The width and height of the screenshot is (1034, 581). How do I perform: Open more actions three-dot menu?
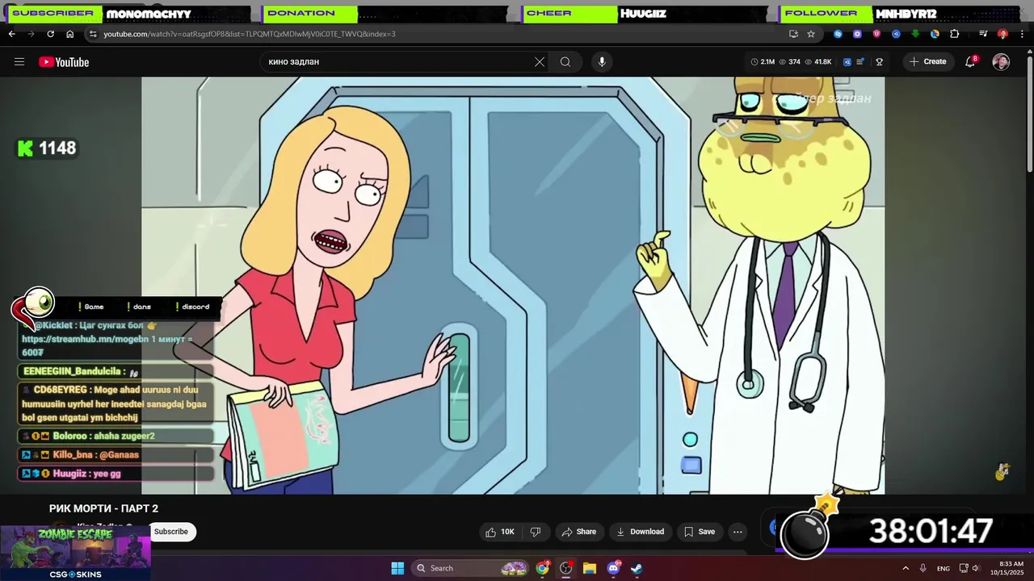[738, 532]
